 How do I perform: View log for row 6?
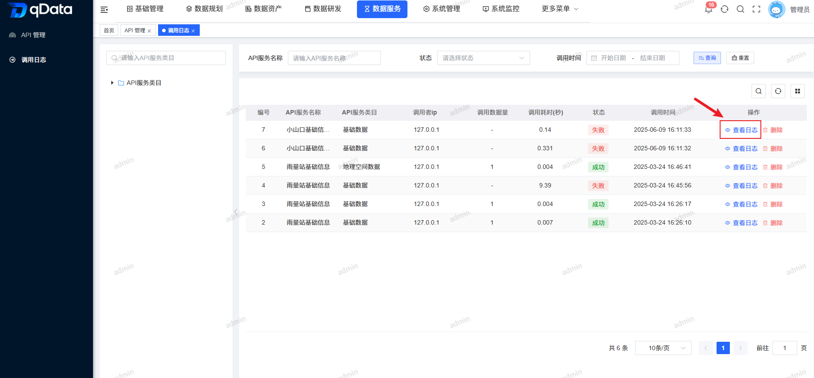click(x=741, y=149)
